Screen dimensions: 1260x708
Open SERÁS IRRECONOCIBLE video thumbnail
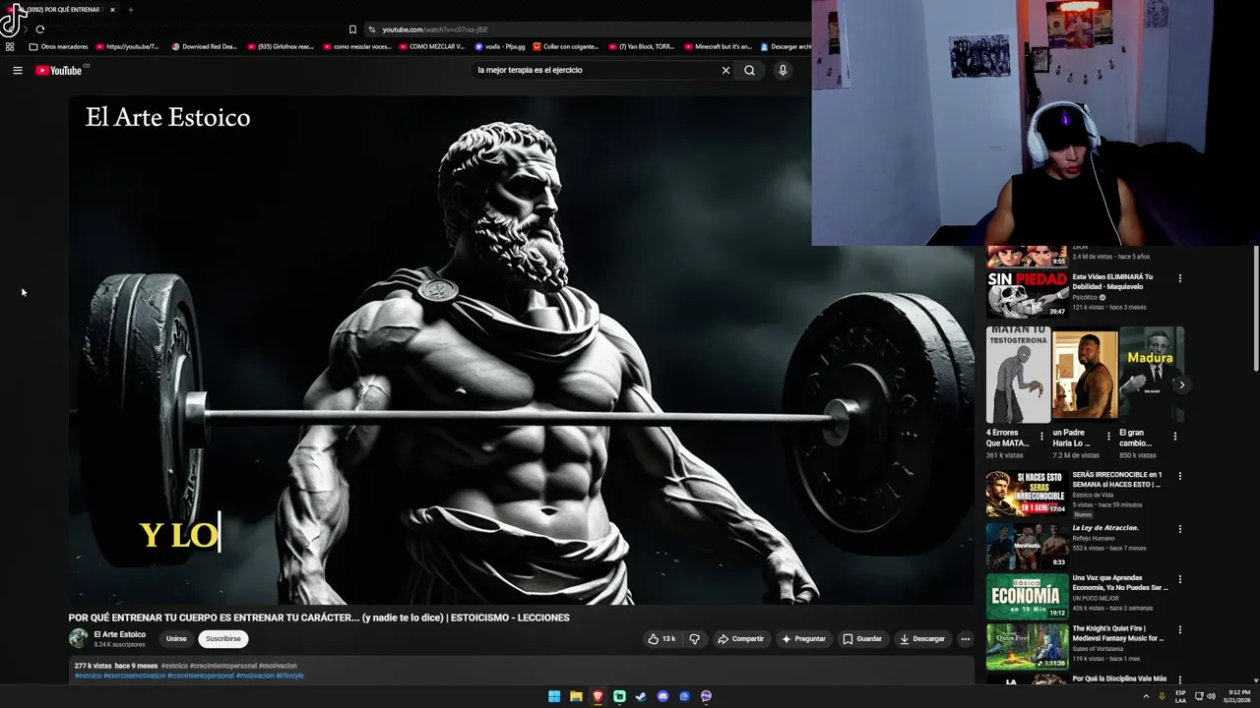pos(1027,494)
